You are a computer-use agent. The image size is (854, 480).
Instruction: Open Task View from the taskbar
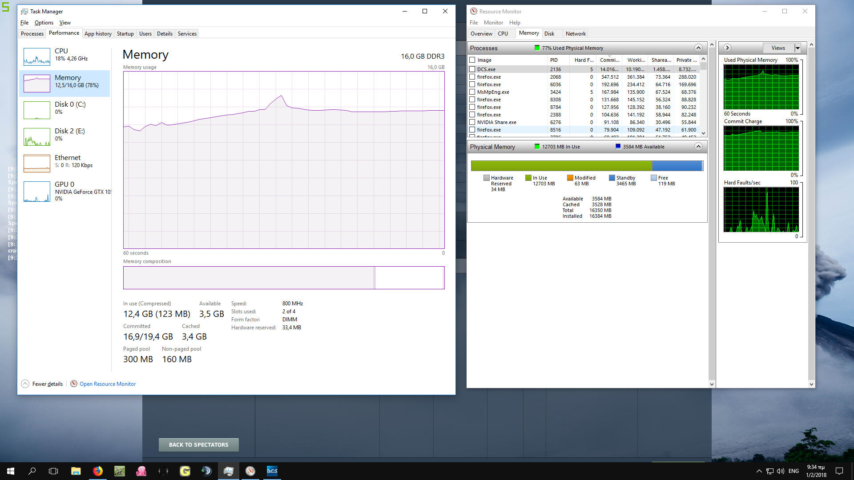pos(53,471)
